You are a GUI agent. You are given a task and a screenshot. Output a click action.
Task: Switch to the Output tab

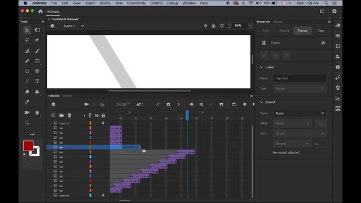[67, 96]
